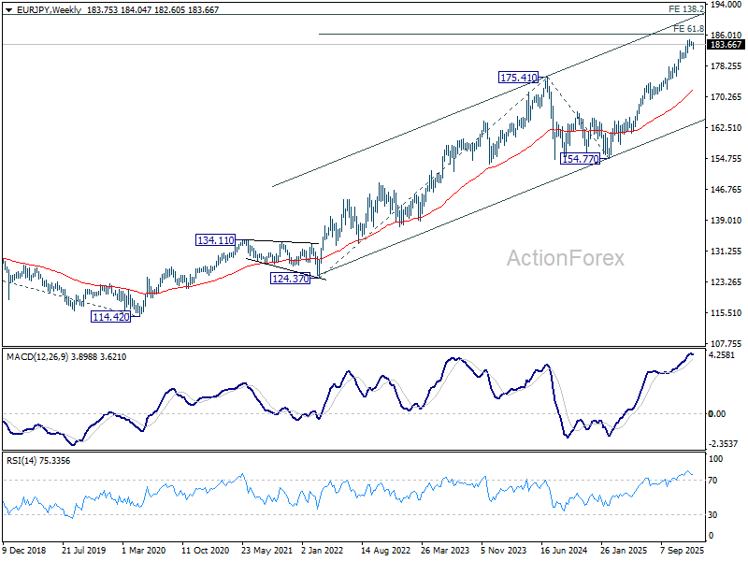The width and height of the screenshot is (748, 561).
Task: Click the 16 Jun 2024 date marker
Action: [564, 550]
